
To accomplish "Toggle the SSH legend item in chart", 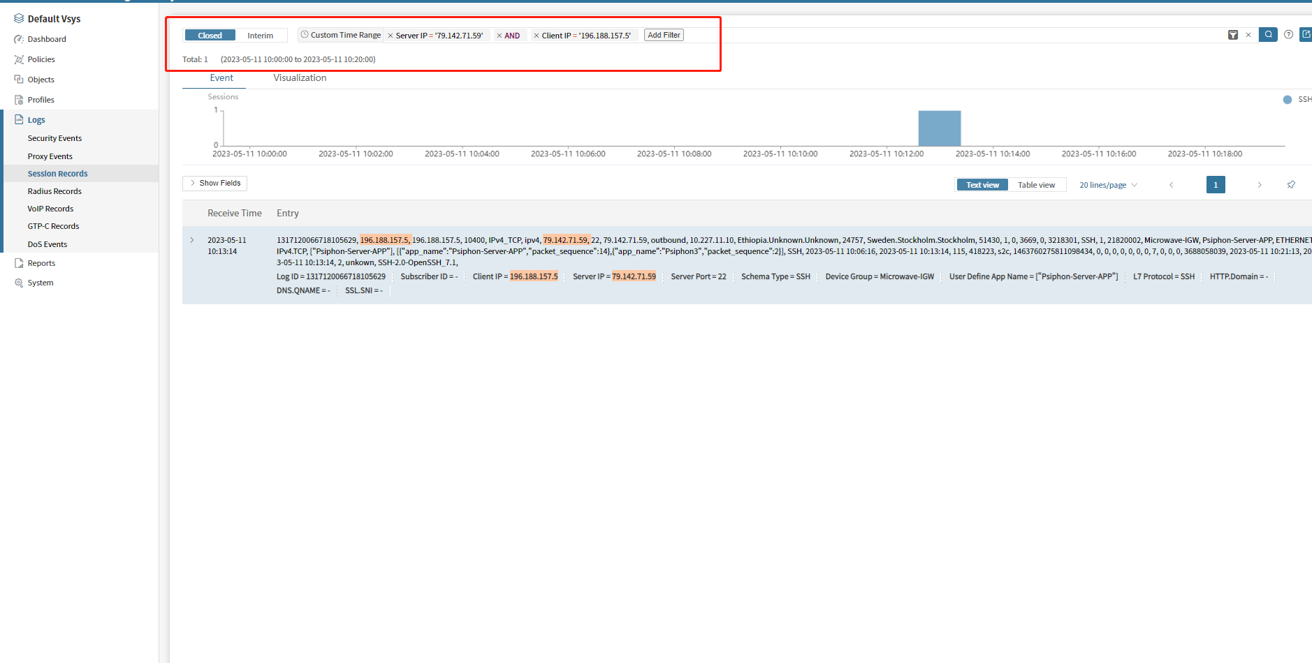I will click(x=1297, y=100).
